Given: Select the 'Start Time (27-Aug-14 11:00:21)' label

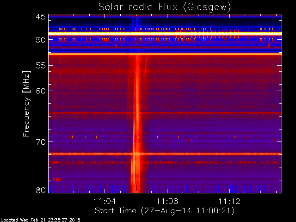Looking at the screenshot, I should (x=165, y=211).
